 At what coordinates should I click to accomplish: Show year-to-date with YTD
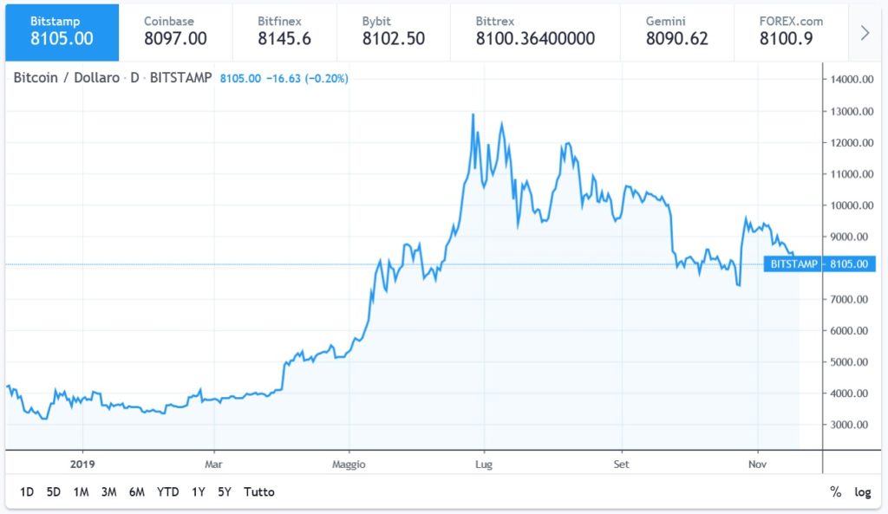[168, 491]
